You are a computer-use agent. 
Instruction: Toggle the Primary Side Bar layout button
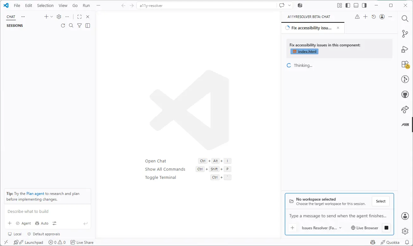(348, 5)
